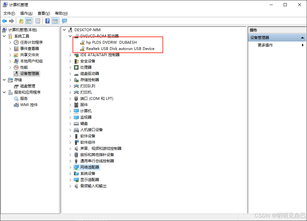Expand the IDE ATA/ATAPI 控制器 node
The image size is (307, 221).
point(70,55)
